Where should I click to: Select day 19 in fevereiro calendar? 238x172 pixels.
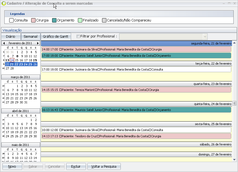pyautogui.click(x=35, y=60)
